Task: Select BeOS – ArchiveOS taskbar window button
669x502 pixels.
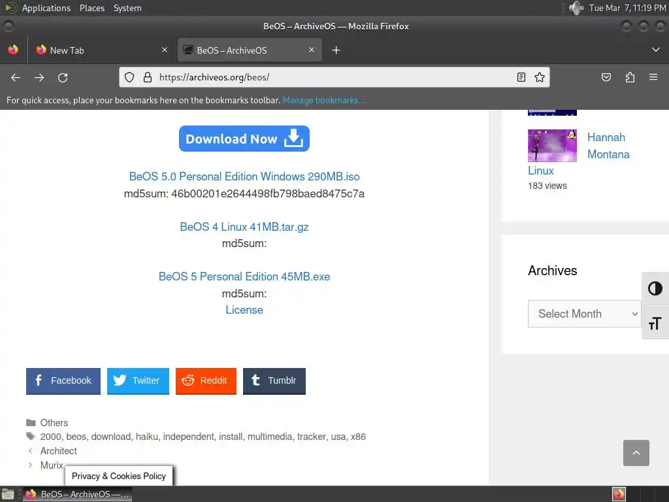Action: (77, 494)
